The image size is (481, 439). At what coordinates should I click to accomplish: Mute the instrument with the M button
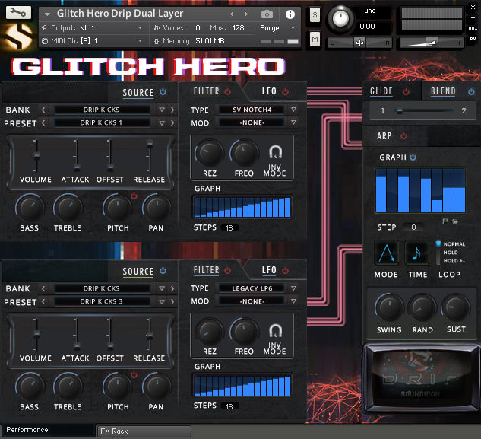[x=315, y=39]
